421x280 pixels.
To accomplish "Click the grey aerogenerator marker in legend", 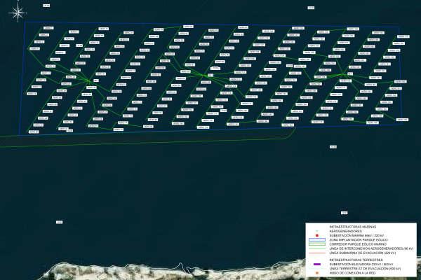I will pos(317,232).
